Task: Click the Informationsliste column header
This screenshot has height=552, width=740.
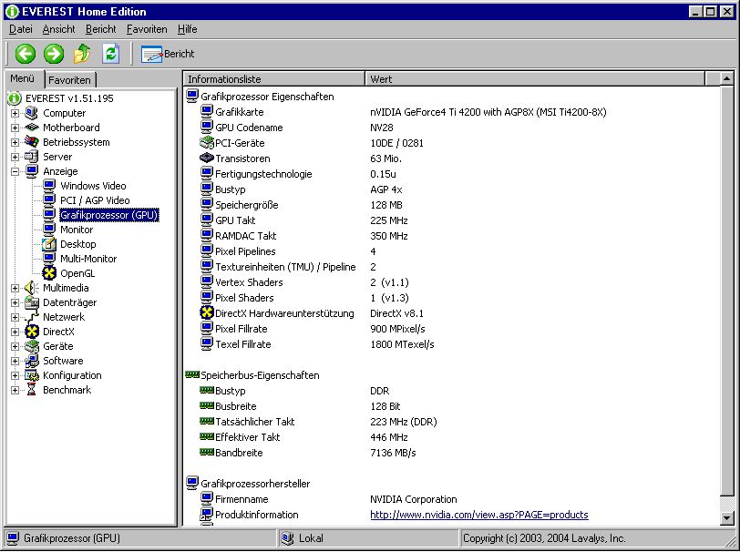Action: (x=274, y=78)
